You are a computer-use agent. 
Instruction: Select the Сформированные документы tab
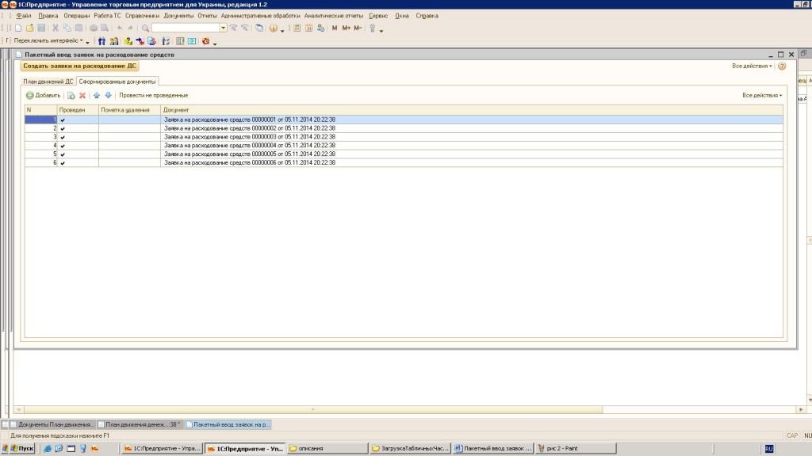click(x=117, y=82)
